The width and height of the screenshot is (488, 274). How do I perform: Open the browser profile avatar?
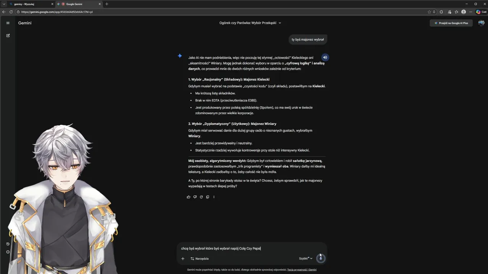(x=464, y=12)
